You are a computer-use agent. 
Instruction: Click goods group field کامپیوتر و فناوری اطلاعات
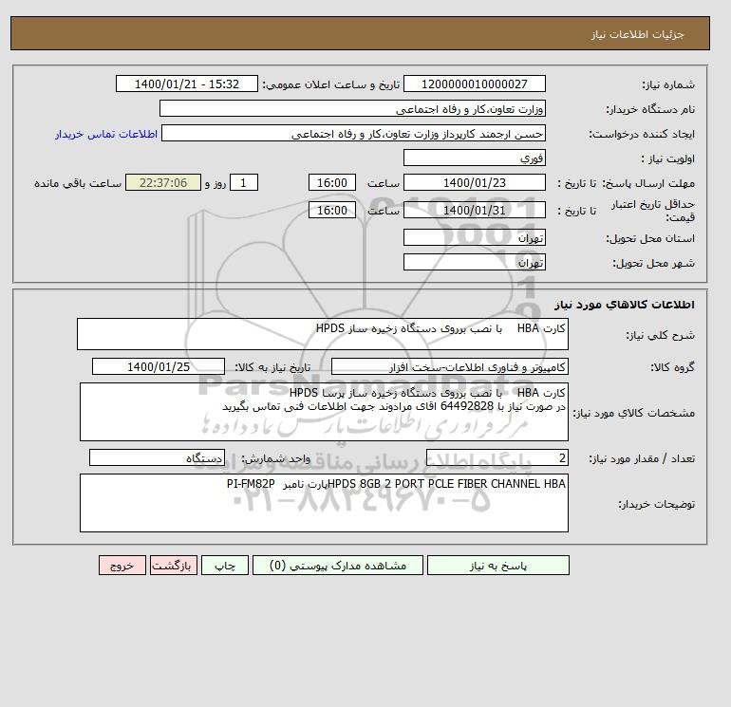tap(449, 366)
